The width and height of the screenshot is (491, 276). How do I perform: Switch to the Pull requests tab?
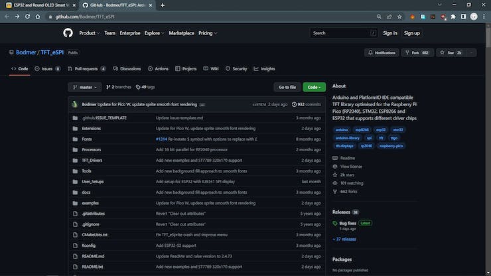click(x=86, y=68)
